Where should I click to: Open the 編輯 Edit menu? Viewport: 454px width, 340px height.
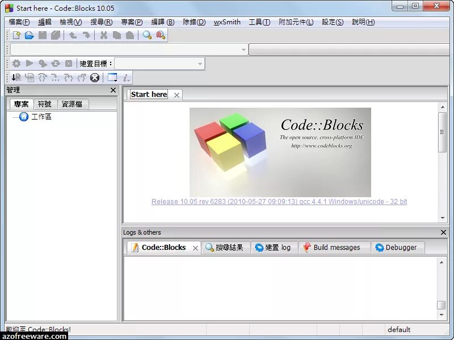[x=45, y=22]
